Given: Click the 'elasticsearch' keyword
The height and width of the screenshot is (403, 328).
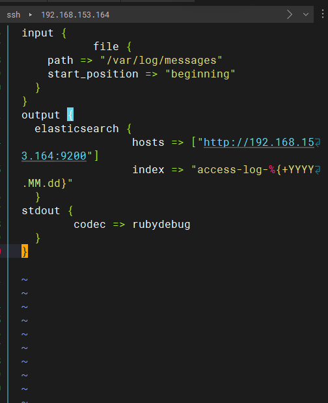Looking at the screenshot, I should pyautogui.click(x=77, y=129).
